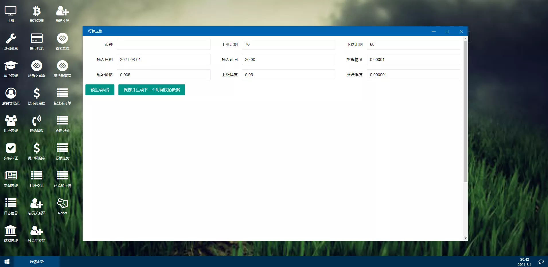Open the 币种管理 bitcoin icon
The height and width of the screenshot is (267, 548).
coord(37,12)
